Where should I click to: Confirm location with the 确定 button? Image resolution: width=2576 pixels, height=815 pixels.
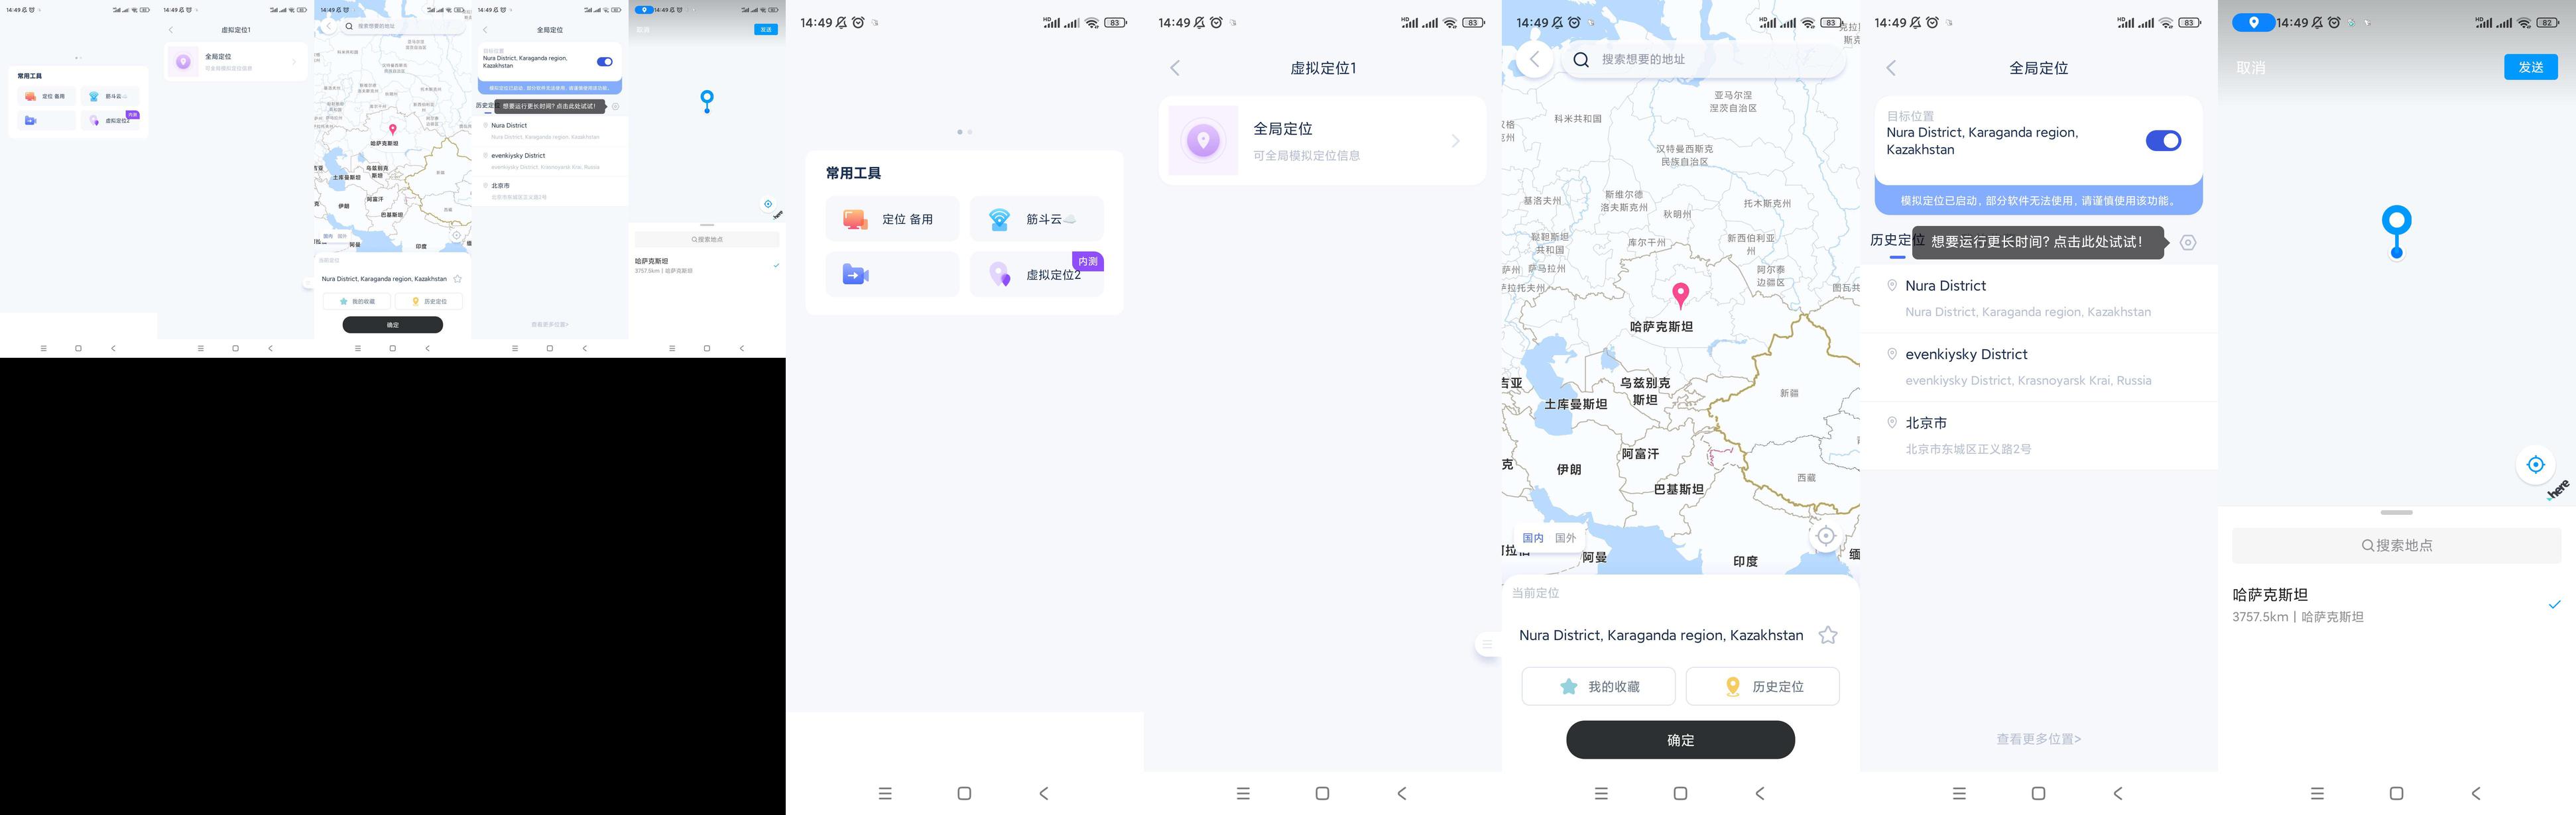pyautogui.click(x=1680, y=740)
